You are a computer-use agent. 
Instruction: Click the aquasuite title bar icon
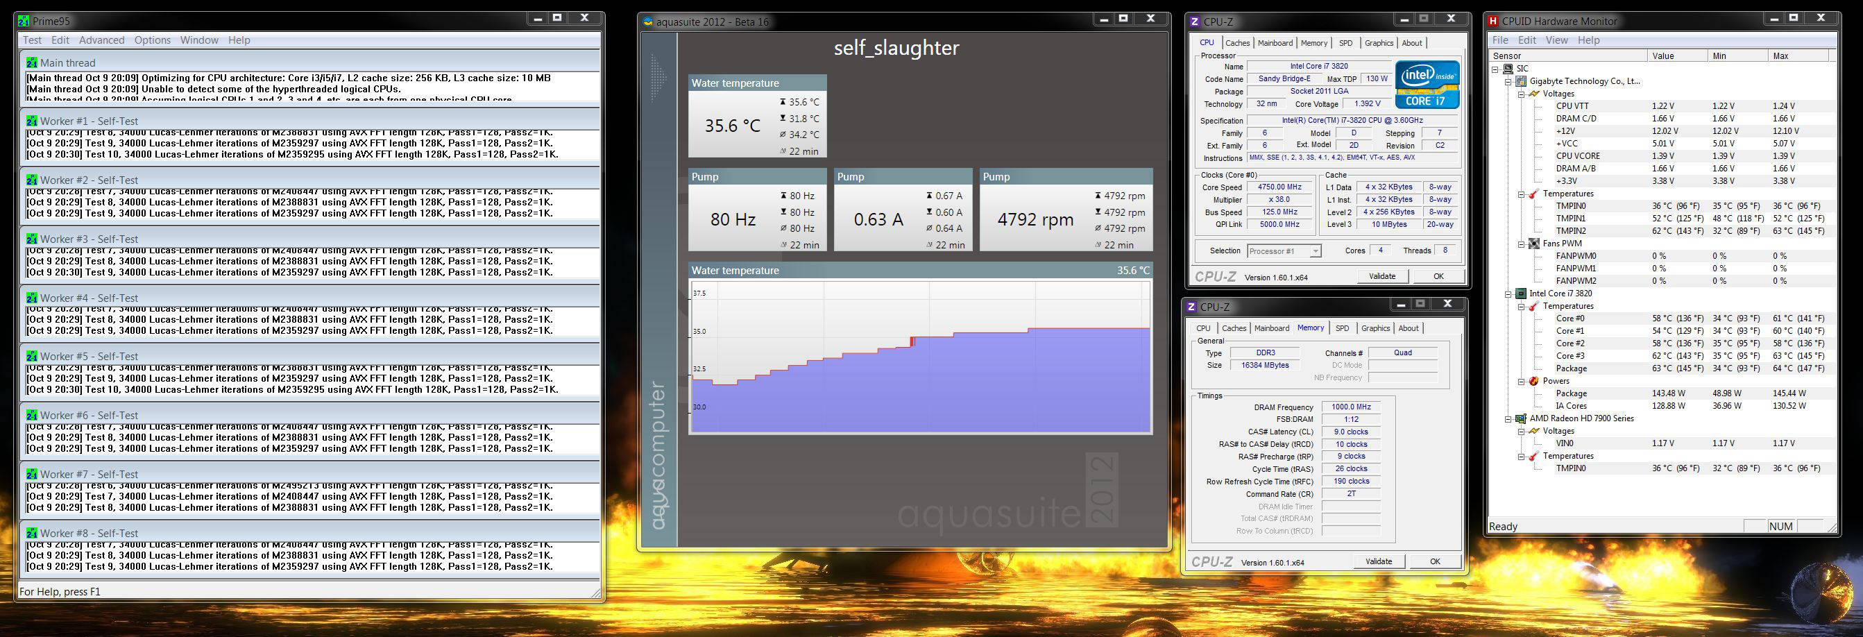(x=648, y=22)
